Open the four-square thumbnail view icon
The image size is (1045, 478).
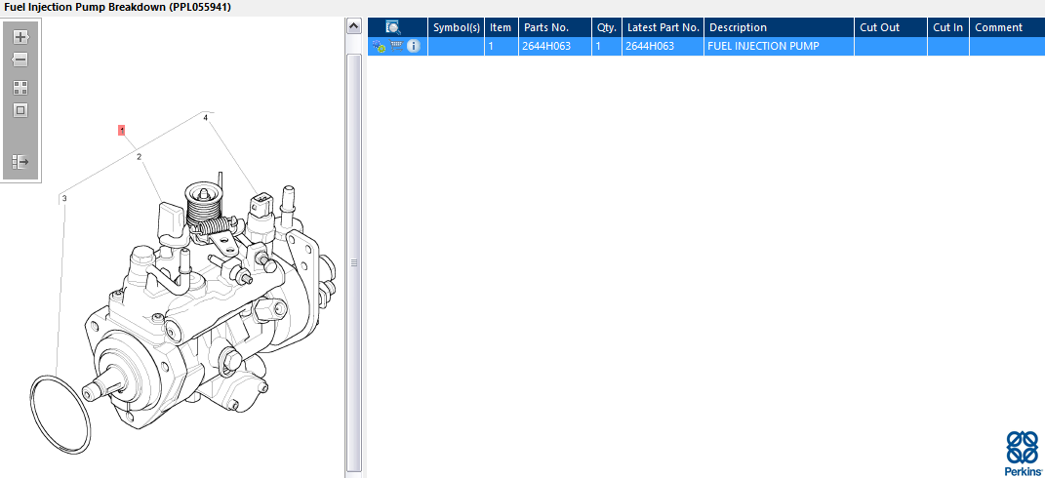click(x=20, y=88)
